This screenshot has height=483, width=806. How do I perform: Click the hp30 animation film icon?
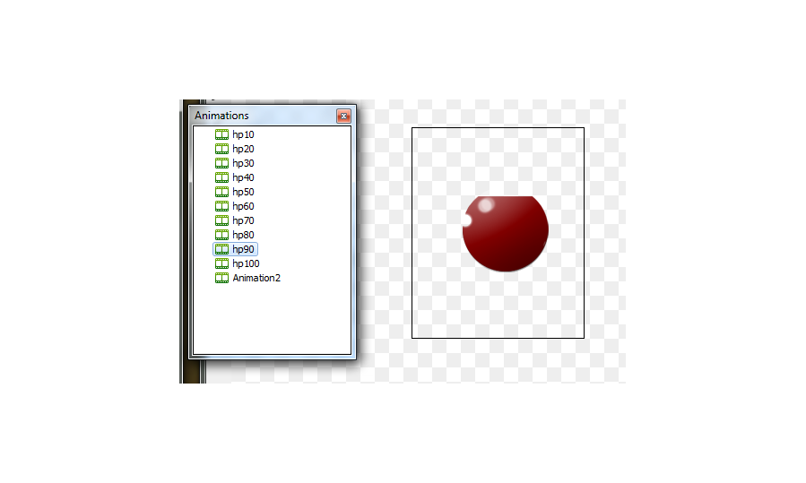click(221, 163)
